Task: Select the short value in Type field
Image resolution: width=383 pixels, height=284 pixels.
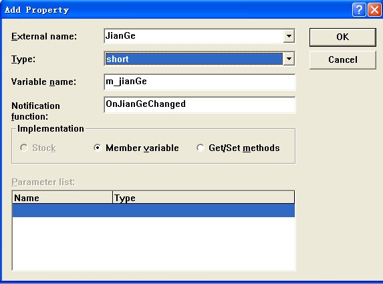Action: coord(194,59)
